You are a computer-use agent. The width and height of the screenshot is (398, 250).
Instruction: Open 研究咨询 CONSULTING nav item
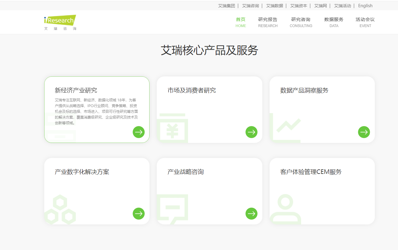pos(301,22)
